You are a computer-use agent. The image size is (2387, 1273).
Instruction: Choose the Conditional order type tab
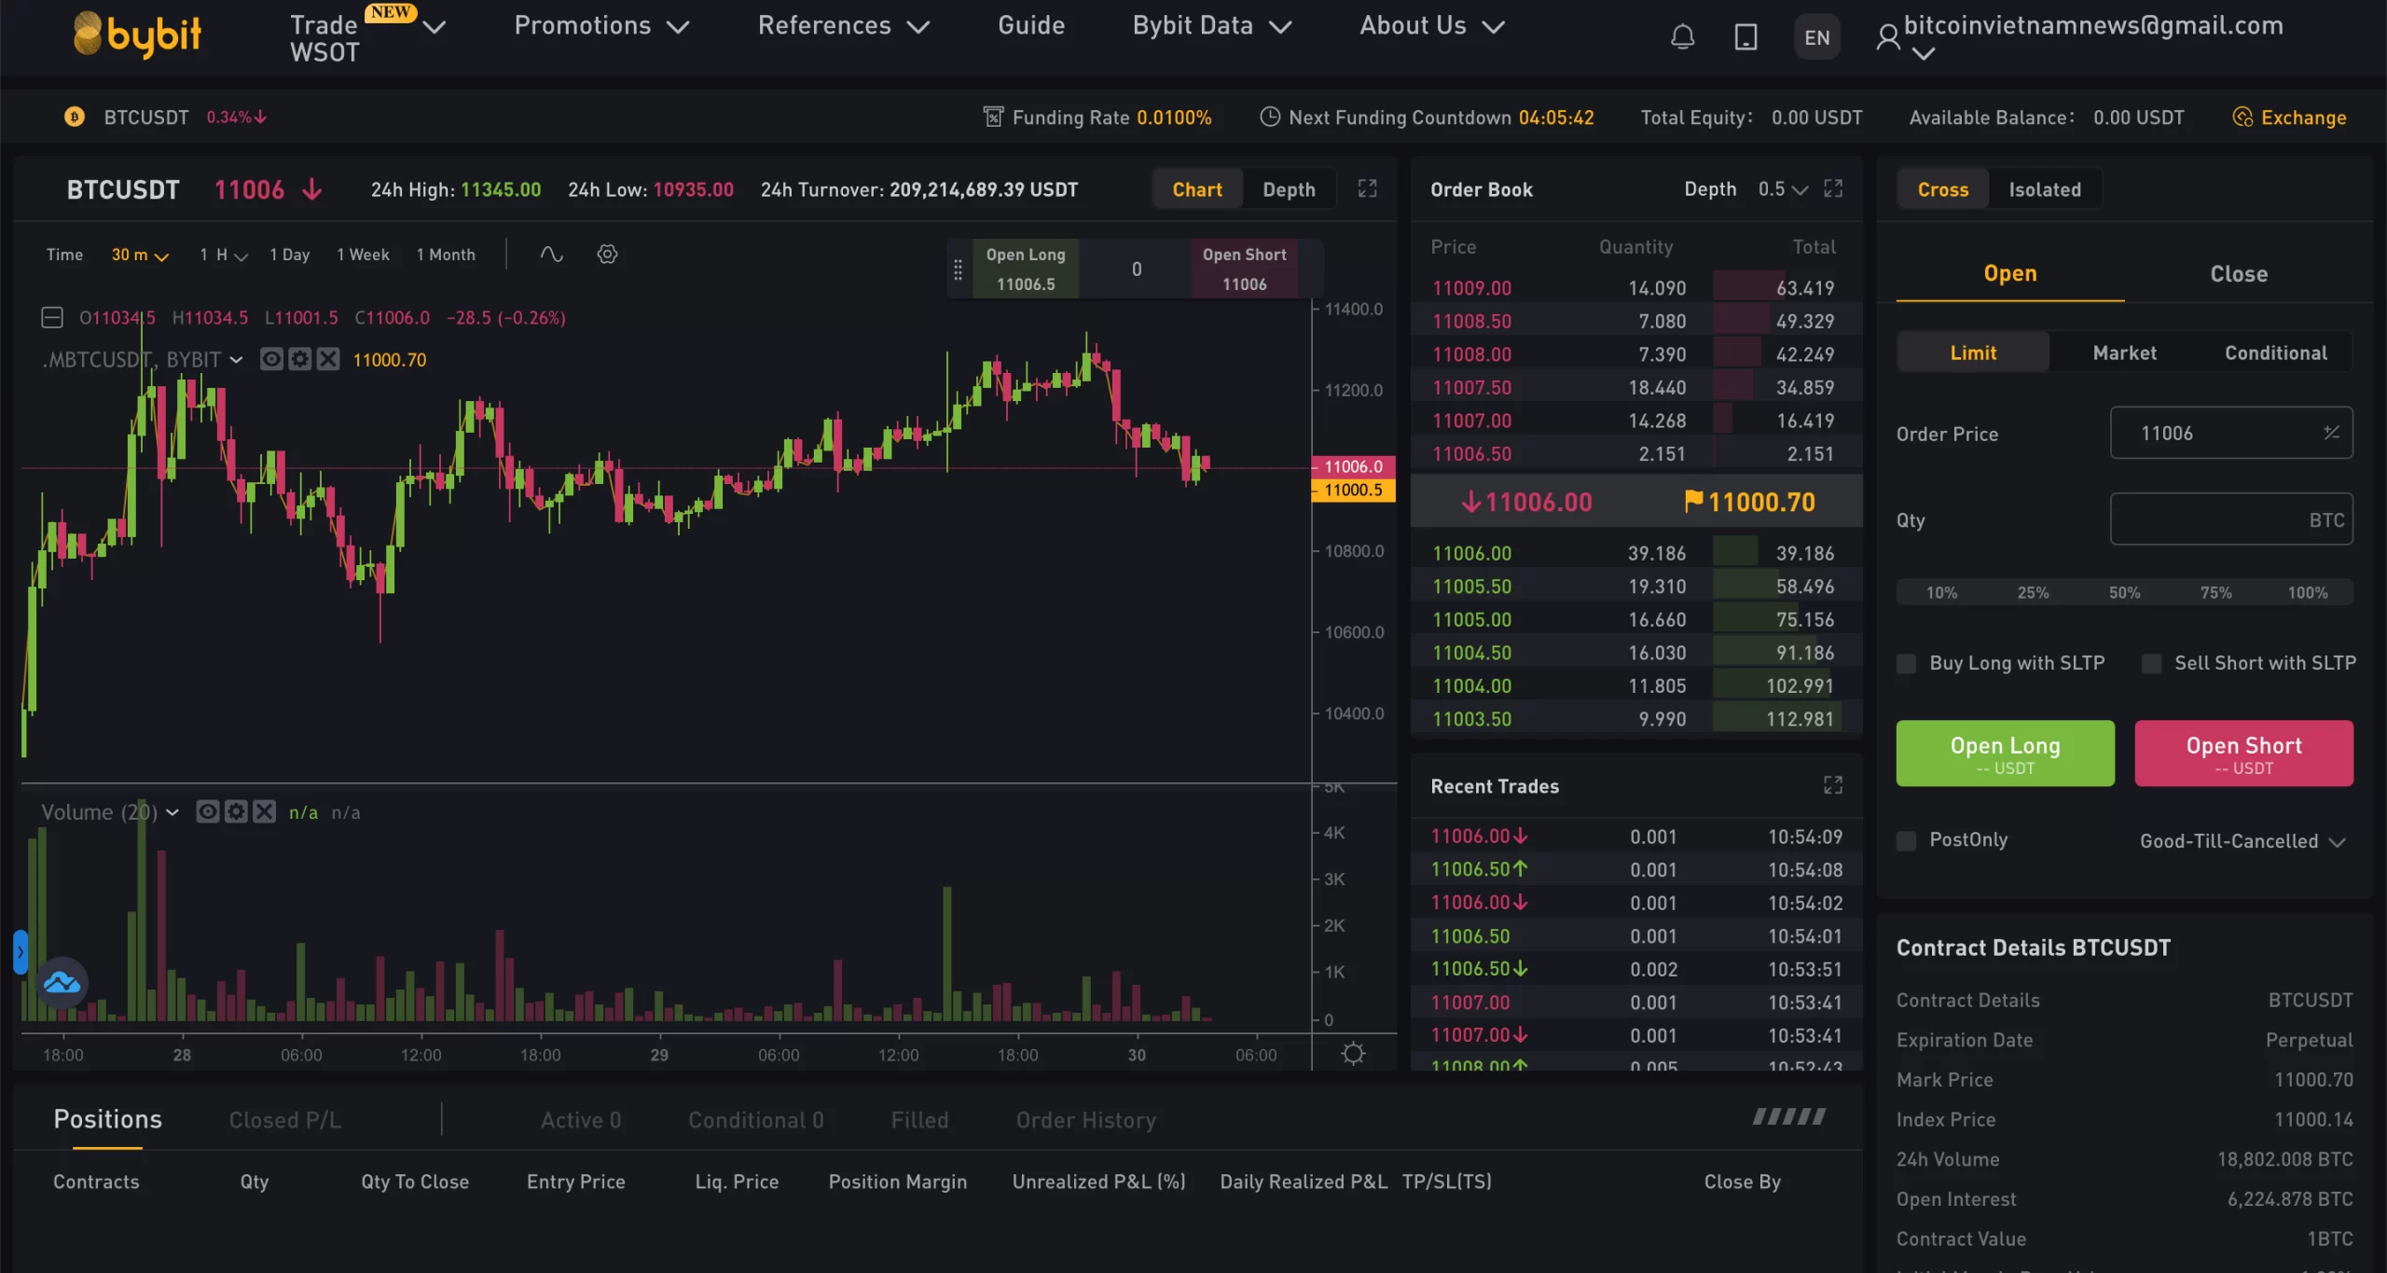tap(2276, 353)
